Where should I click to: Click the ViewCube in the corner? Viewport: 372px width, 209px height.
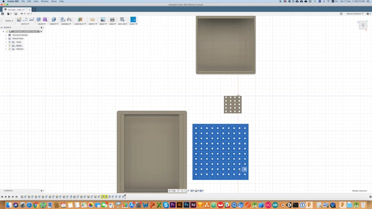[363, 25]
